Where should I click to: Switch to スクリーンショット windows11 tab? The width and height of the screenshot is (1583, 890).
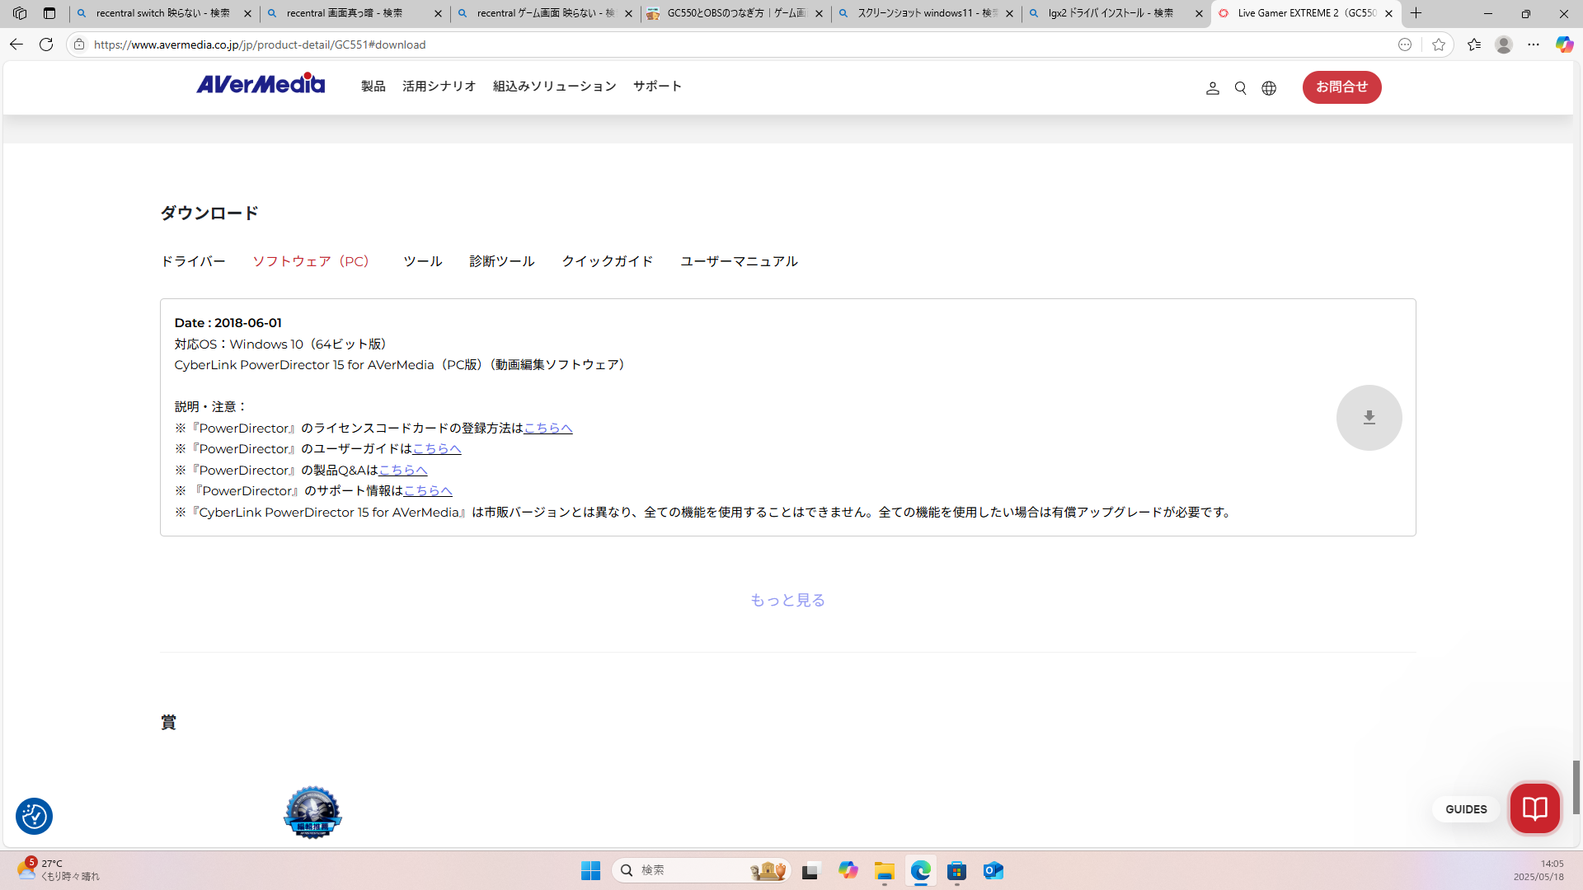(926, 13)
